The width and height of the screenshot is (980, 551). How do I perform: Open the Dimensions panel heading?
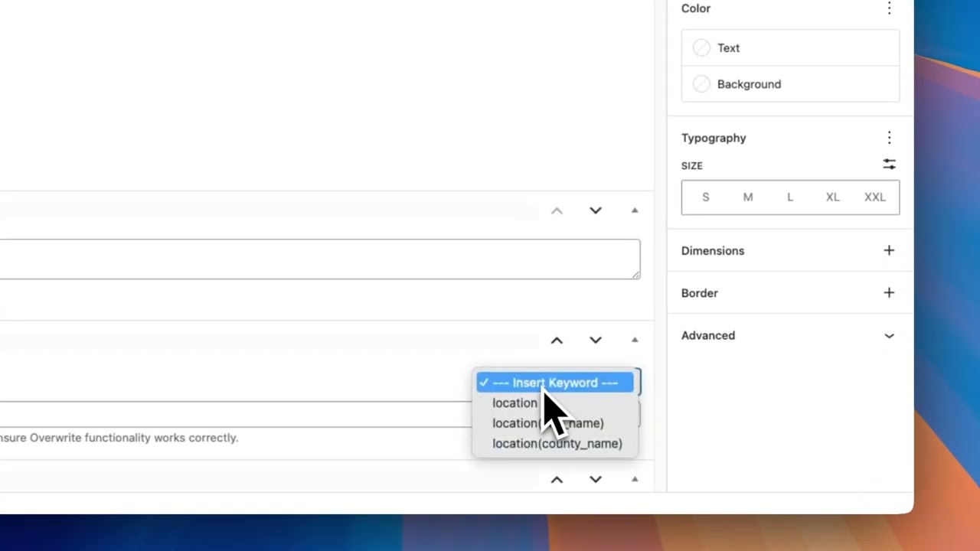pos(712,250)
